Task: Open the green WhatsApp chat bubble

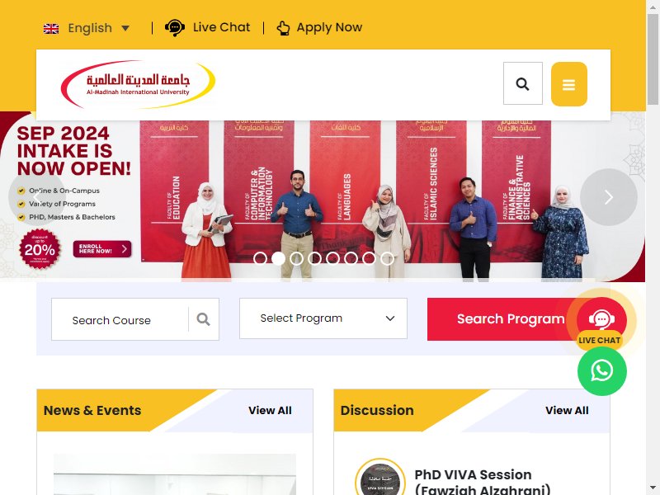Action: tap(602, 370)
